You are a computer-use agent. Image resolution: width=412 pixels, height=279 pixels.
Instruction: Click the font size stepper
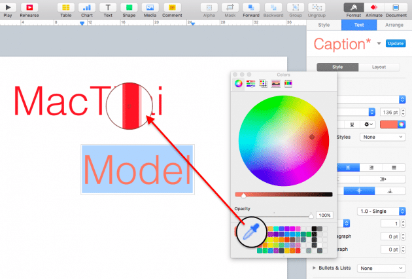click(403, 112)
